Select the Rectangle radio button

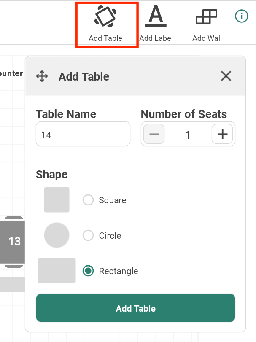pos(88,271)
